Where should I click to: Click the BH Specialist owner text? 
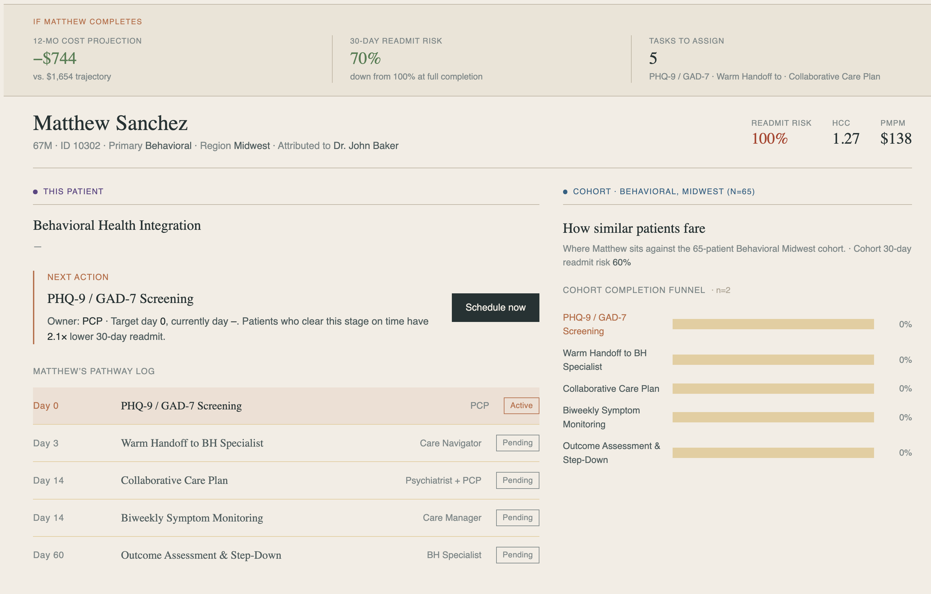click(454, 555)
